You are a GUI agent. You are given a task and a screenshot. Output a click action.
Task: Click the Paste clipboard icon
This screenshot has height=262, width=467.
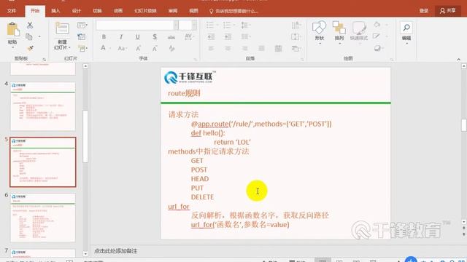pyautogui.click(x=13, y=30)
